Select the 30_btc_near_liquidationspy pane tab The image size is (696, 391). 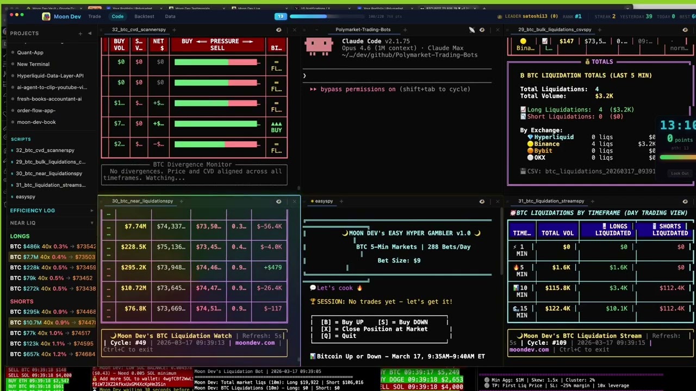[x=142, y=201]
